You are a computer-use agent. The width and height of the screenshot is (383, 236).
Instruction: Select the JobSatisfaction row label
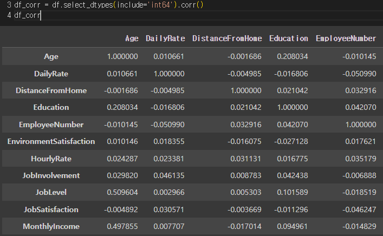[x=51, y=209]
